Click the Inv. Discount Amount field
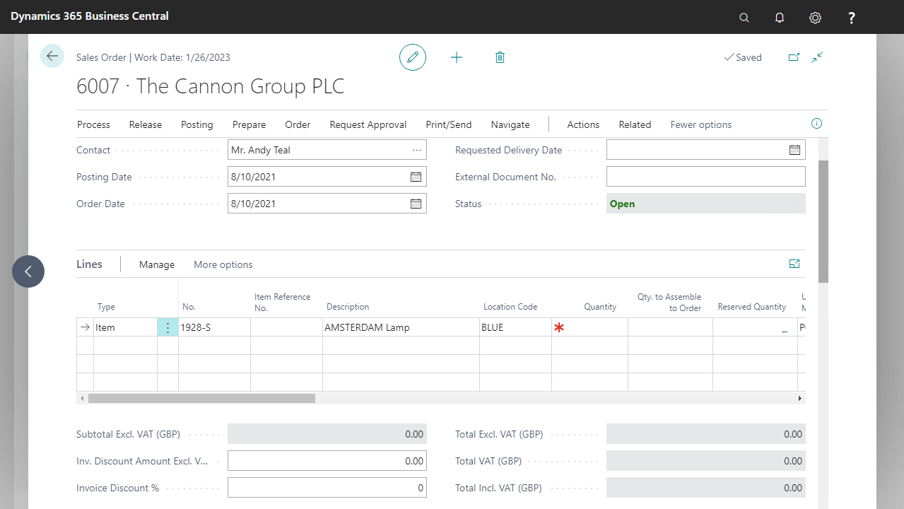This screenshot has width=904, height=509. click(x=327, y=461)
